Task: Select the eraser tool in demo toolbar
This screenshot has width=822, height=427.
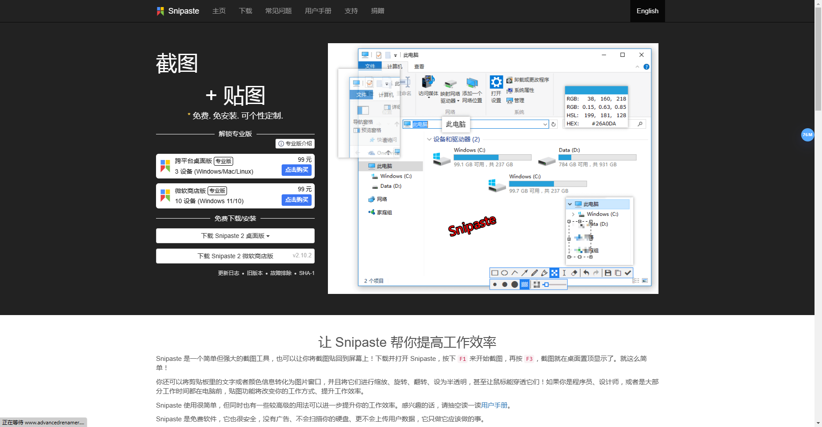Action: click(x=574, y=273)
